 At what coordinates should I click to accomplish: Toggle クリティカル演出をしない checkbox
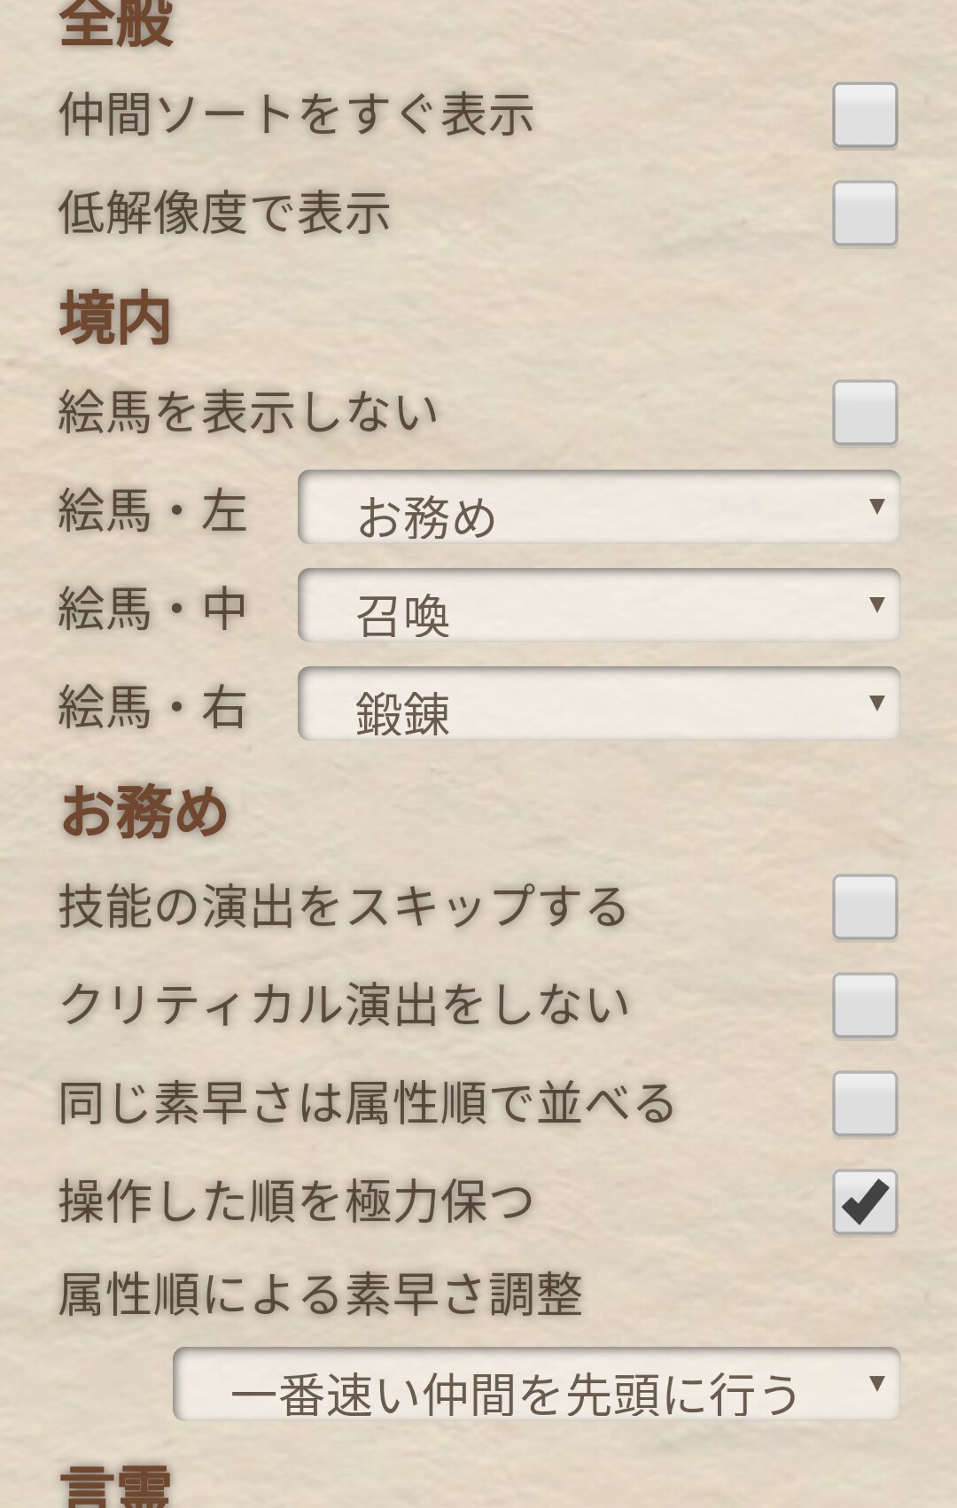click(865, 1006)
